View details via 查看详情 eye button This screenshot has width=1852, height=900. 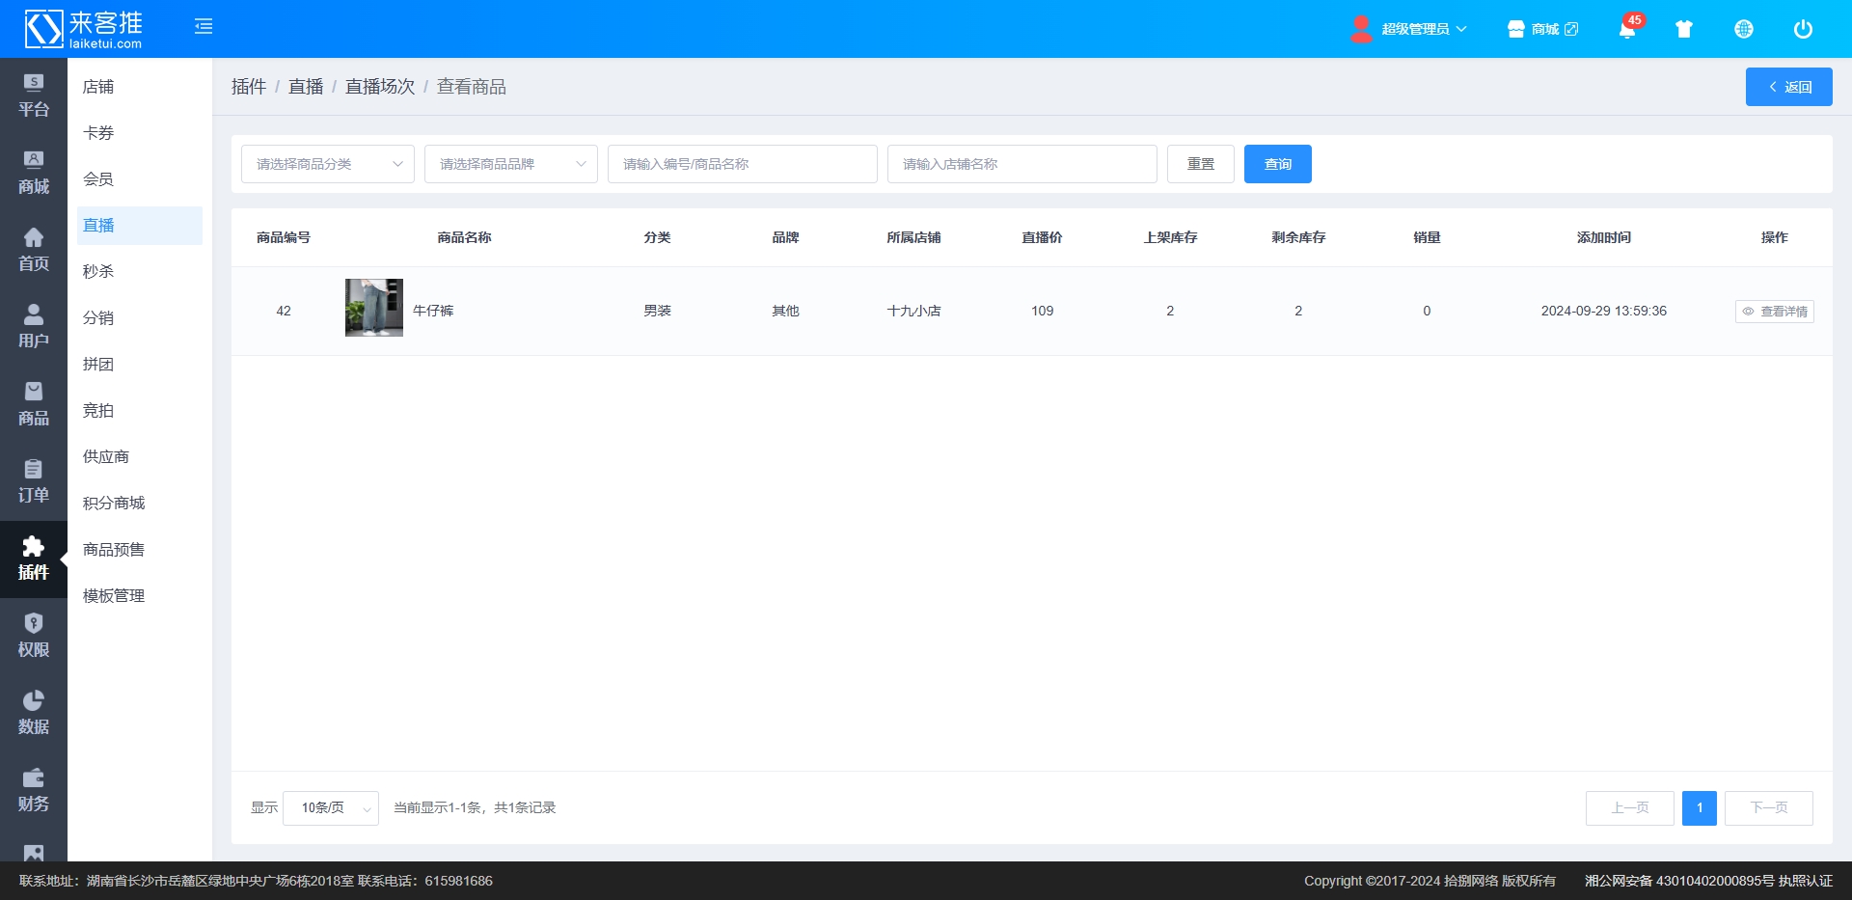click(1775, 312)
